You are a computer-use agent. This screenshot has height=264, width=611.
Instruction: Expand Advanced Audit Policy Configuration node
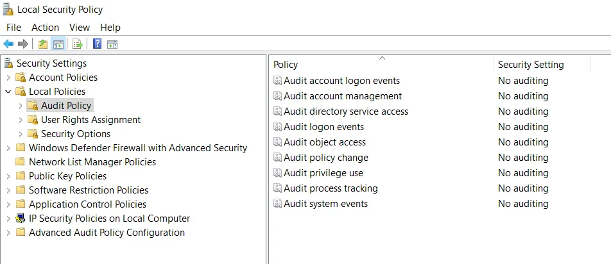tap(8, 233)
